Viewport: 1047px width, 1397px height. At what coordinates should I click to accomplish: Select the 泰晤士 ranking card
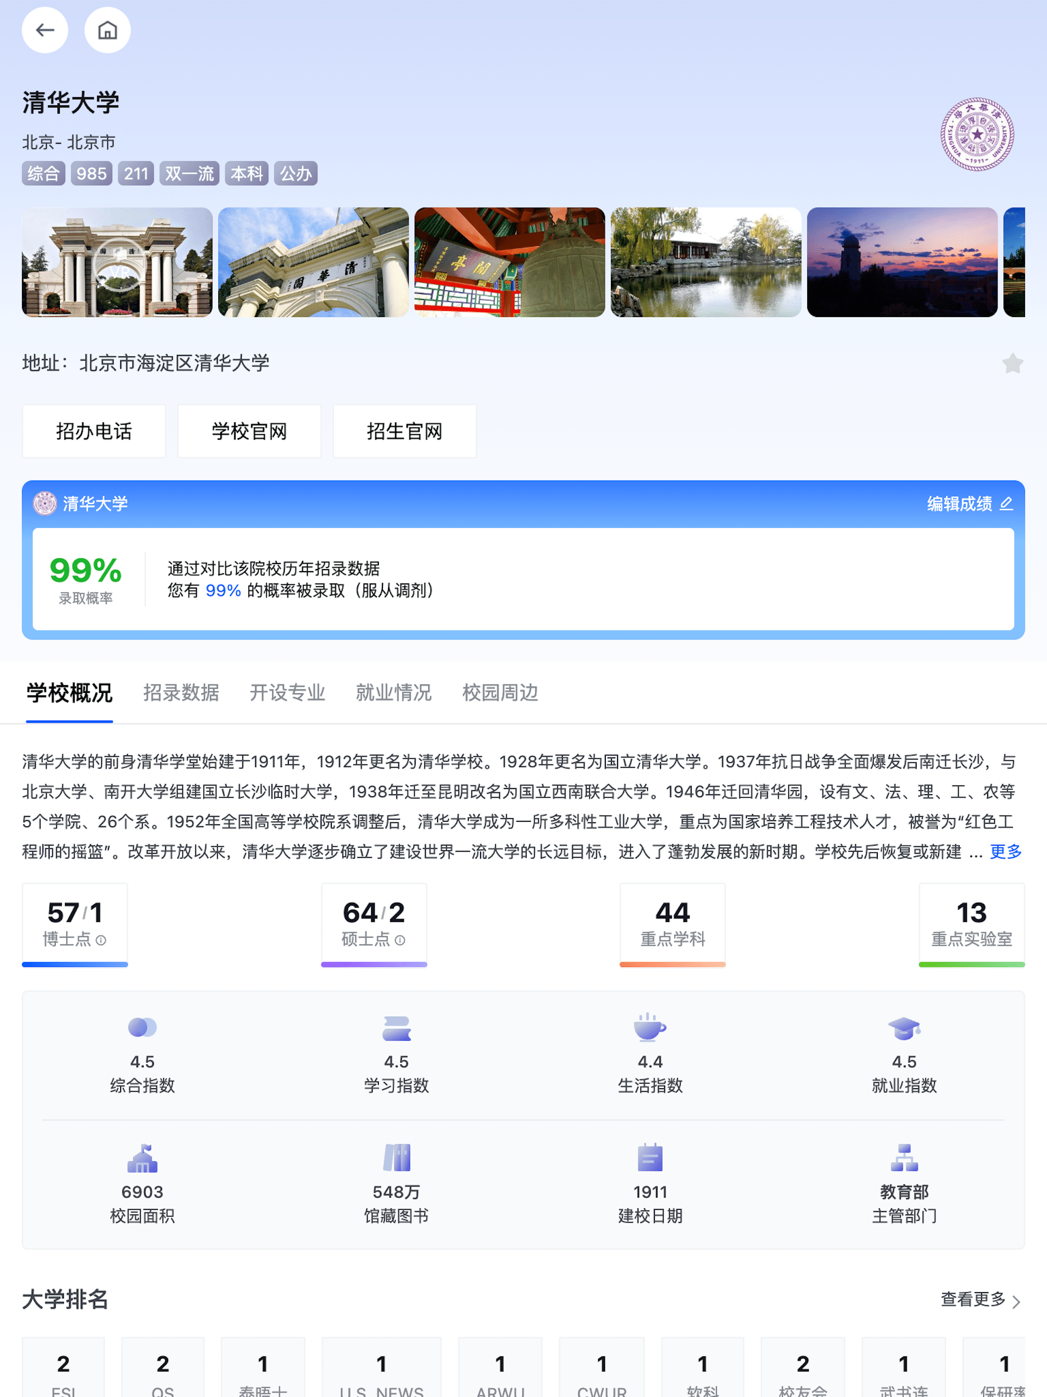coord(263,1367)
